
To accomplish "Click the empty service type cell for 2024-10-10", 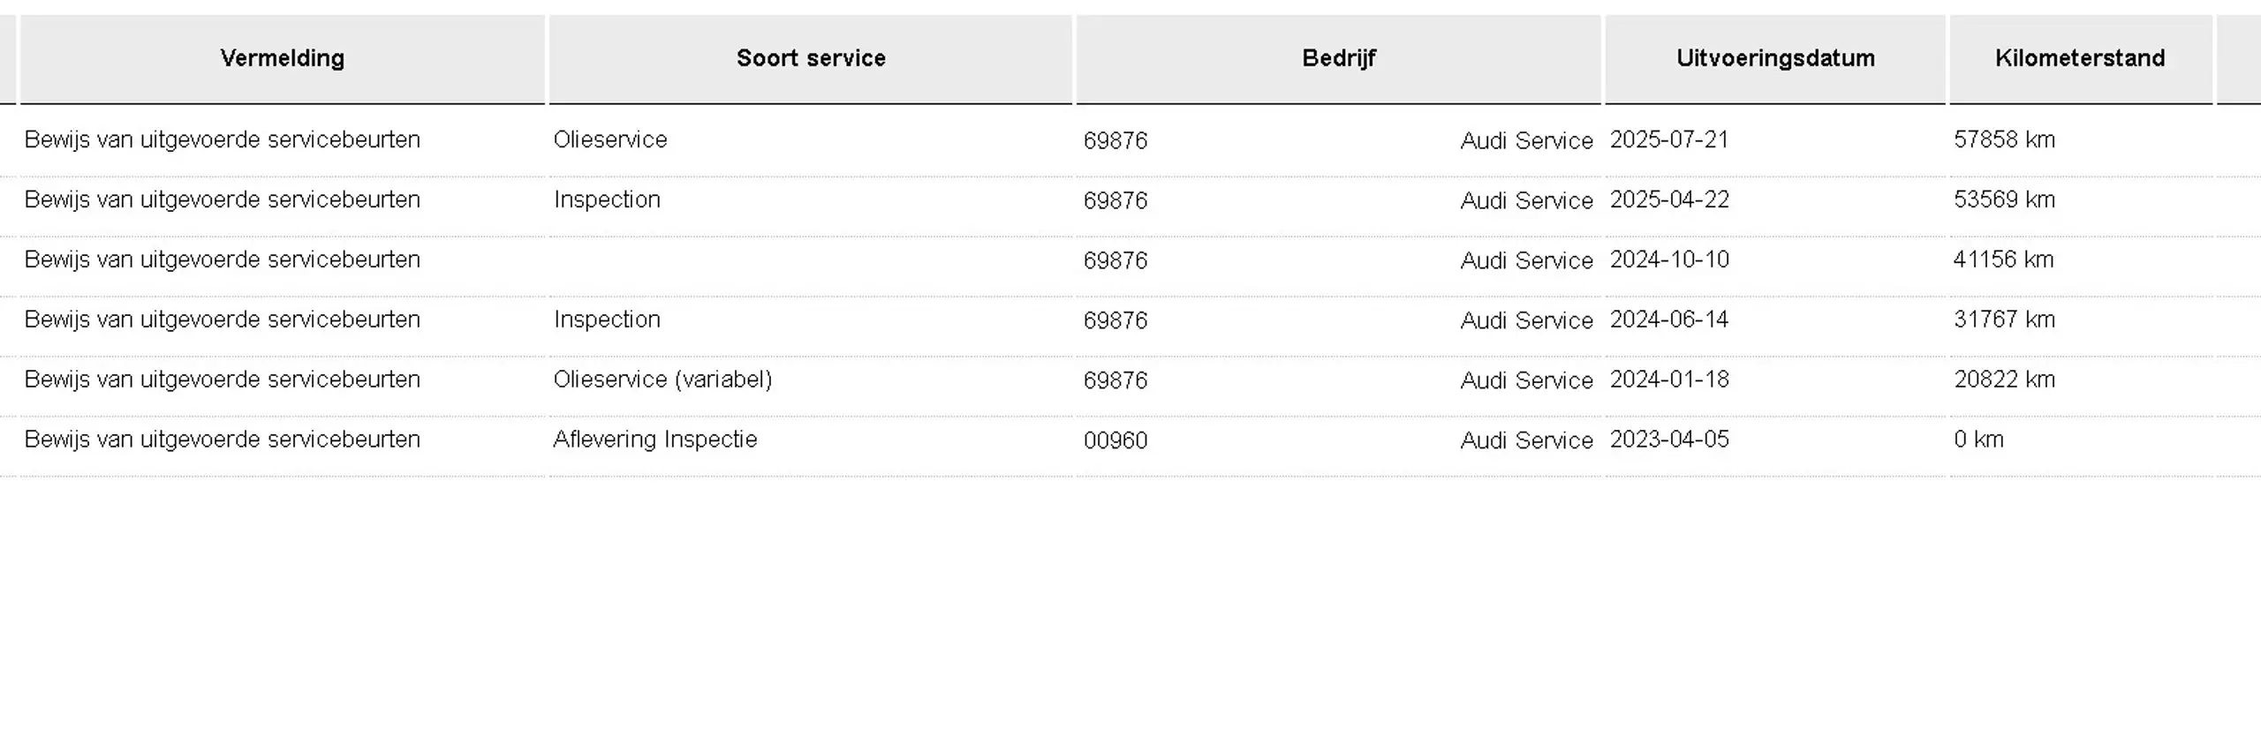I will click(x=811, y=260).
